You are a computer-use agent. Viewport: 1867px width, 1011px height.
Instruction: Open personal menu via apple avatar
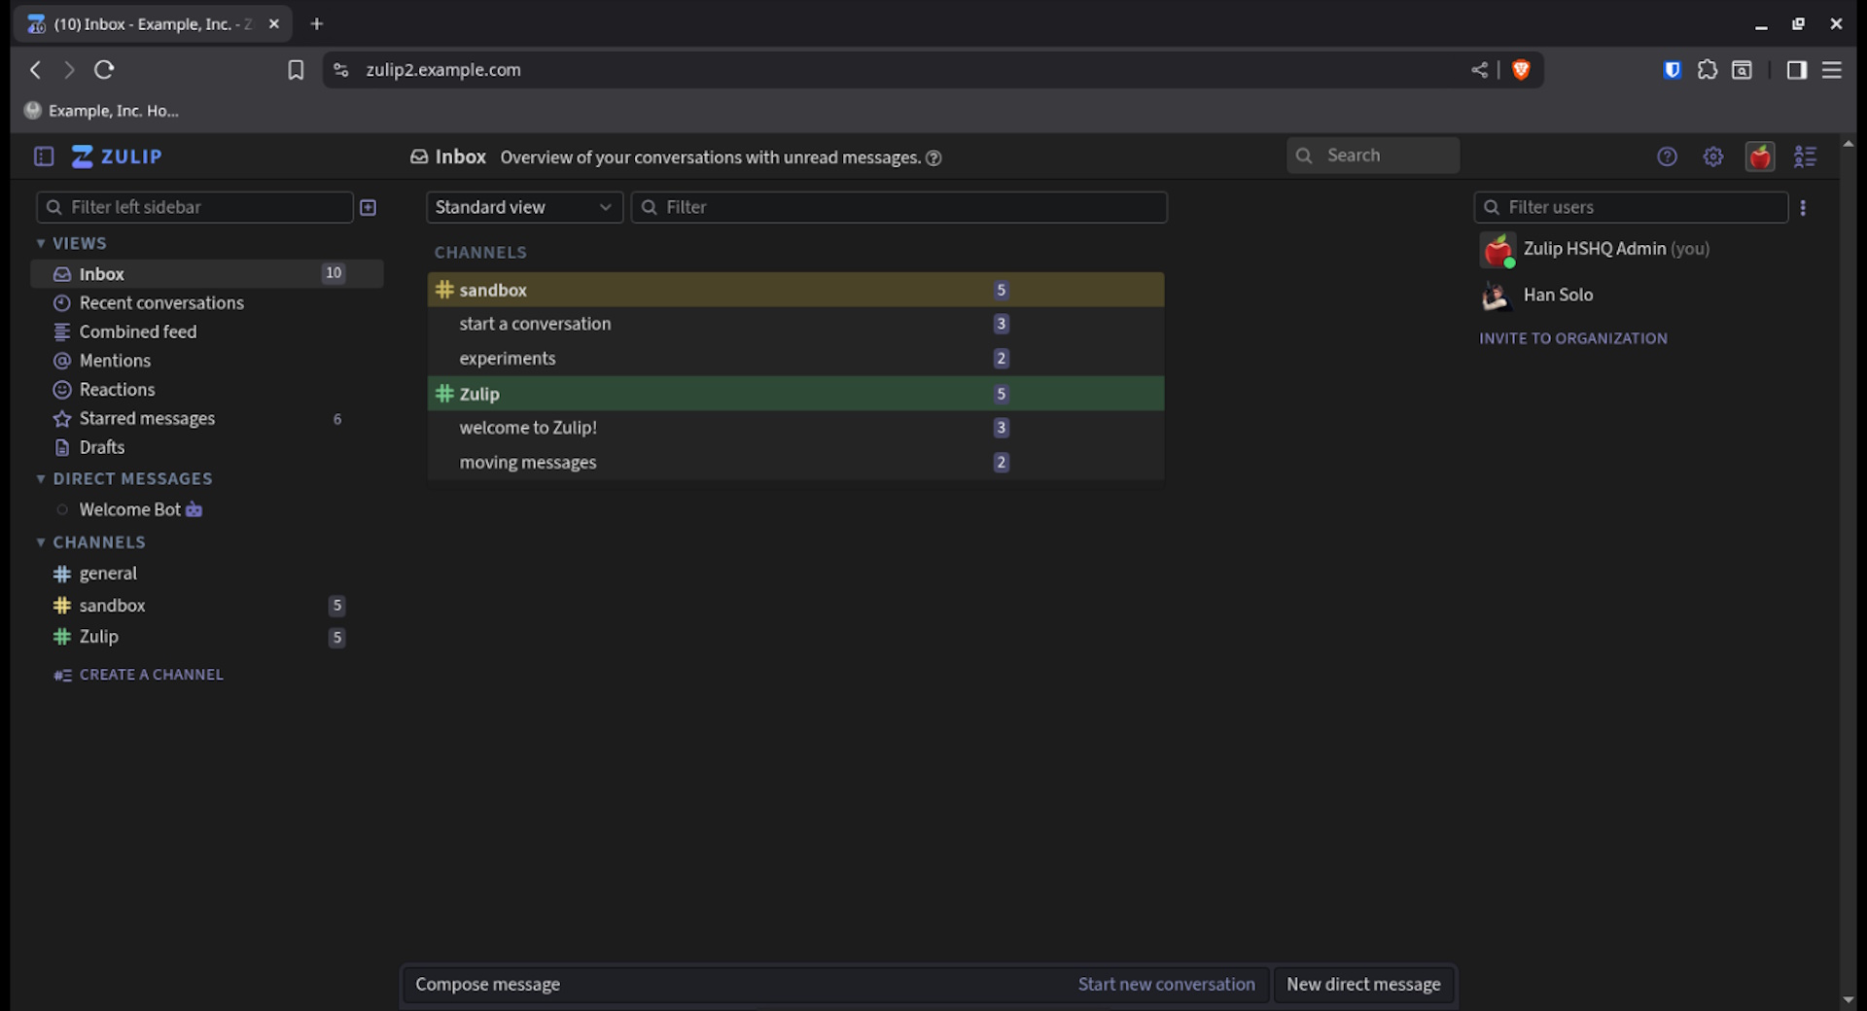[x=1759, y=157]
